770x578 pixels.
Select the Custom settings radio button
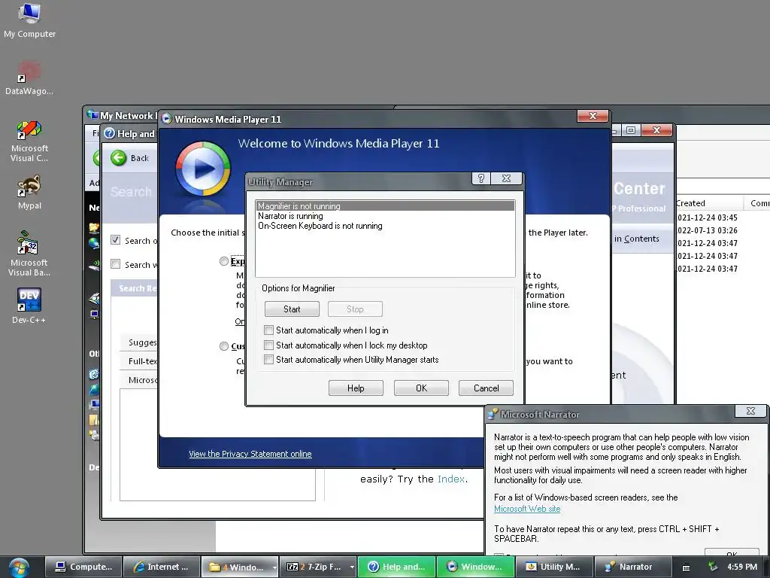click(x=224, y=346)
